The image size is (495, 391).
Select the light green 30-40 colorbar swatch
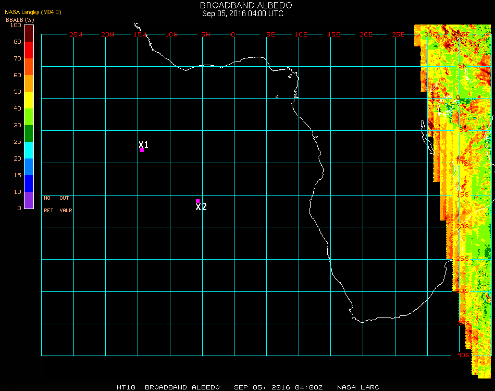[29, 117]
